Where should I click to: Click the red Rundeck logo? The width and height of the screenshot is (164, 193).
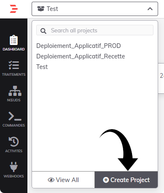point(13,9)
